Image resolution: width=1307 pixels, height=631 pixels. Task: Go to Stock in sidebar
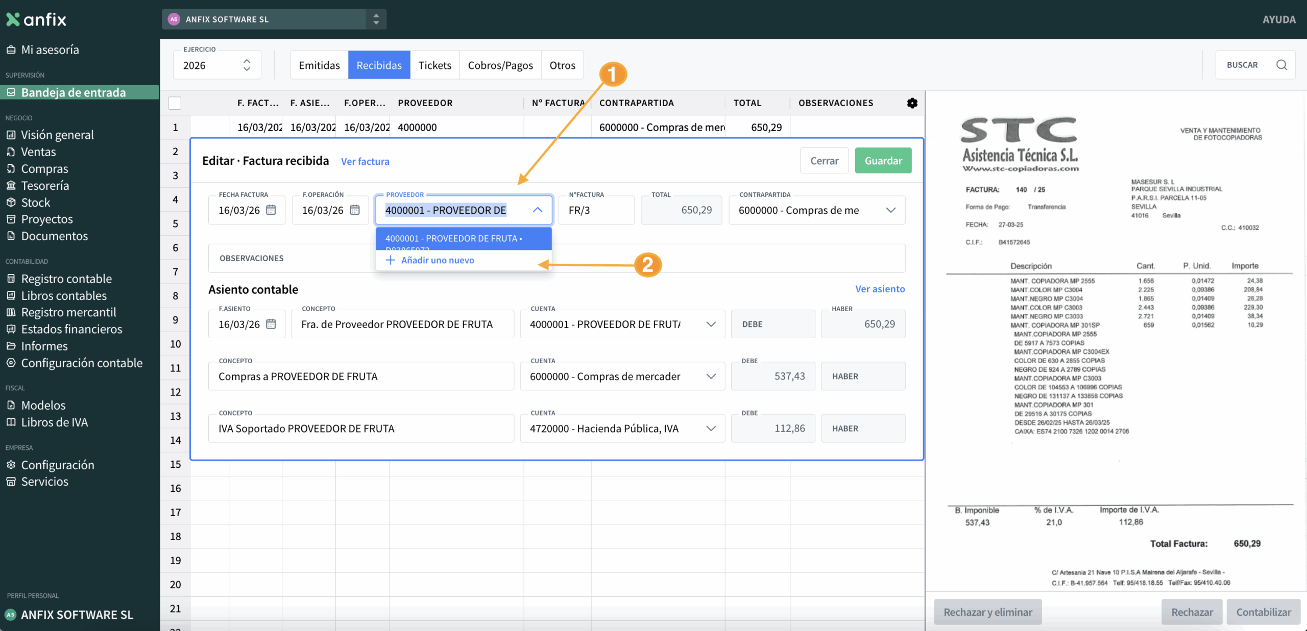(35, 203)
